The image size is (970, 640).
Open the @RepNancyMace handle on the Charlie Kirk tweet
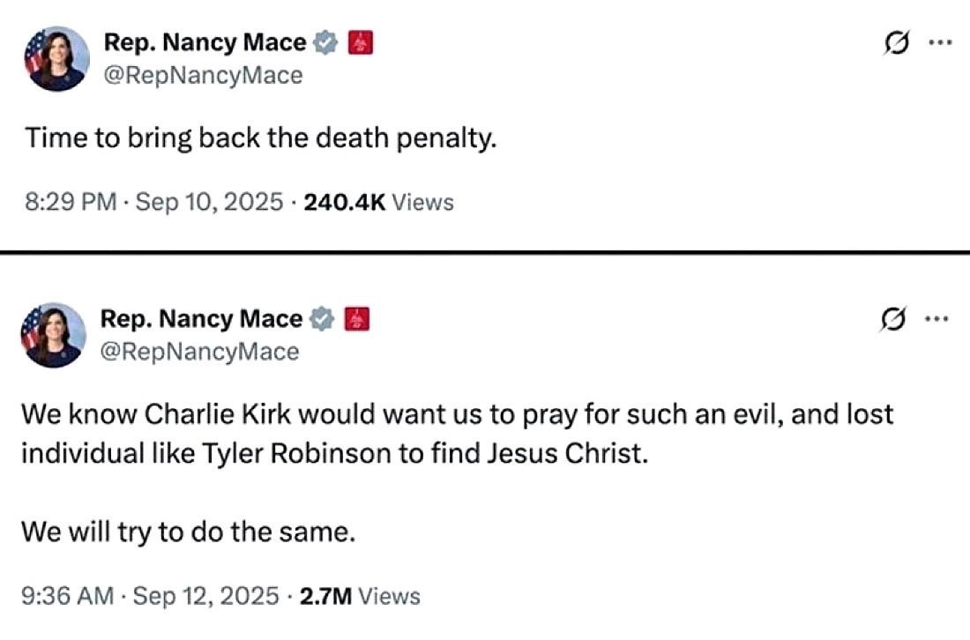(199, 352)
